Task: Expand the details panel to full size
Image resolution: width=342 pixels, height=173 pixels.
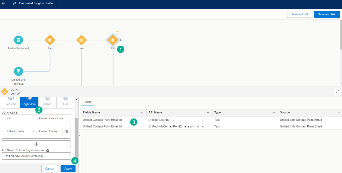Action: [x=337, y=92]
